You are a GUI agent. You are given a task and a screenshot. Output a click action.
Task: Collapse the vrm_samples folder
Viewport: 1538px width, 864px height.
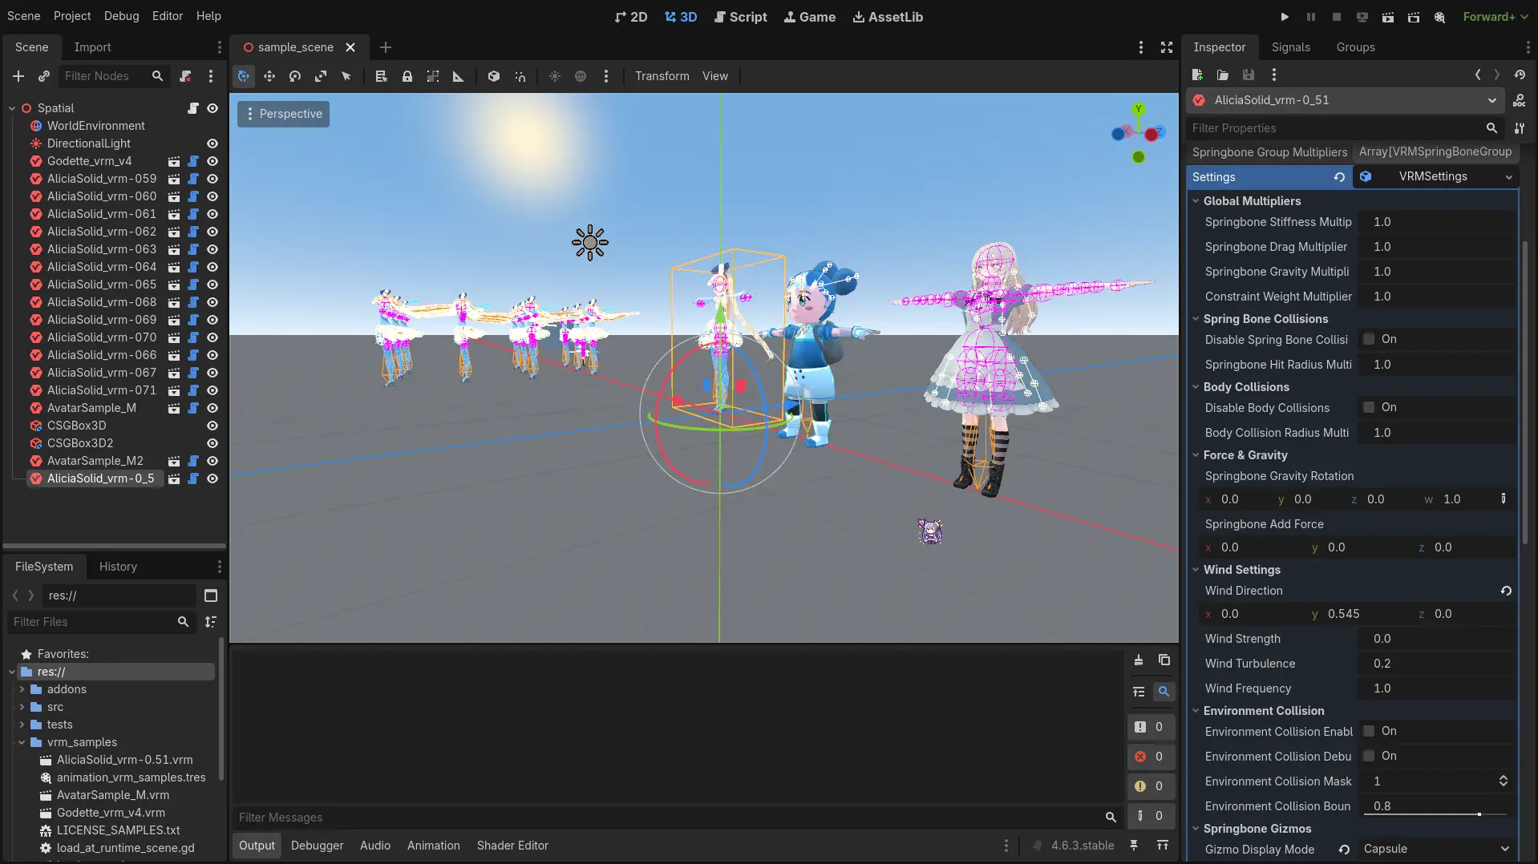(22, 742)
